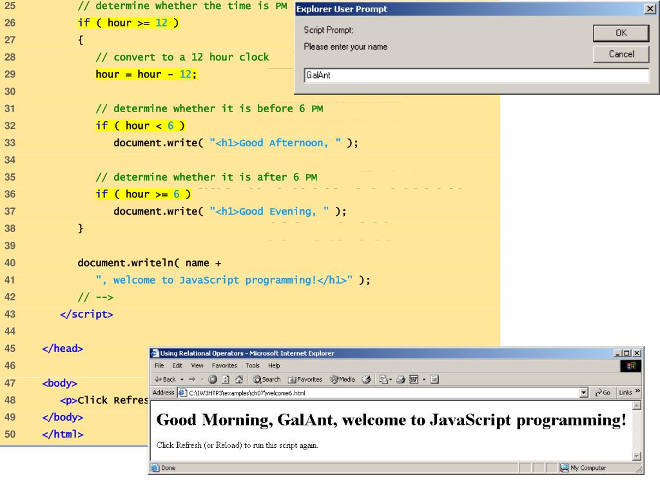Click code line 33 'Good Afternoon' document.write

pyautogui.click(x=236, y=142)
